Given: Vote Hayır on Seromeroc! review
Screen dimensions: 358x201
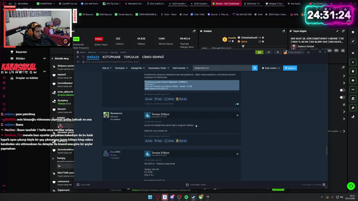Looking at the screenshot, I should click(159, 141).
